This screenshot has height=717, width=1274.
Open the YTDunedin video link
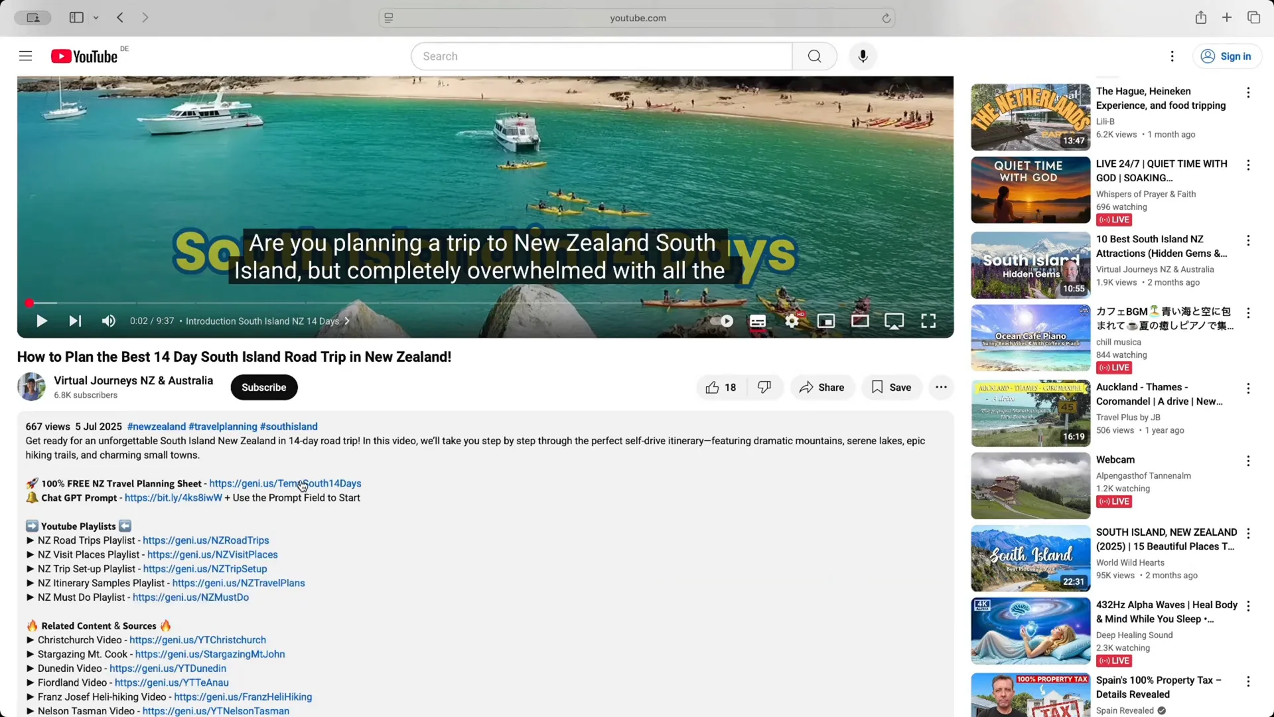pos(168,669)
